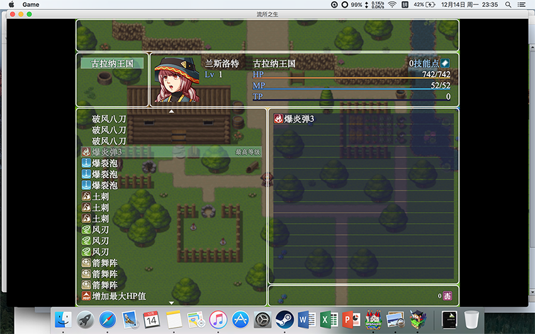535x334 pixels.
Task: Click the 爆炎弹3 icon in detail panel
Action: (278, 119)
